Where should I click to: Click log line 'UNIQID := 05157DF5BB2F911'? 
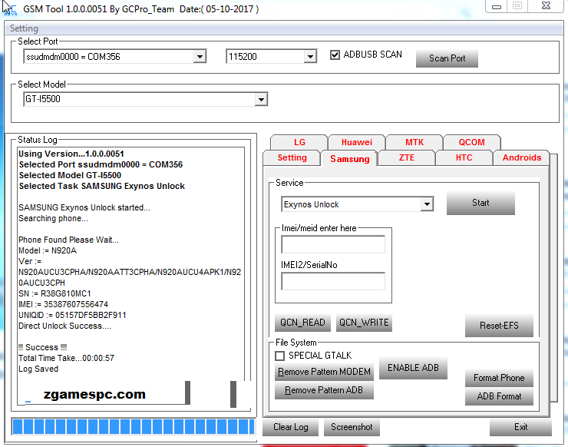coord(72,315)
